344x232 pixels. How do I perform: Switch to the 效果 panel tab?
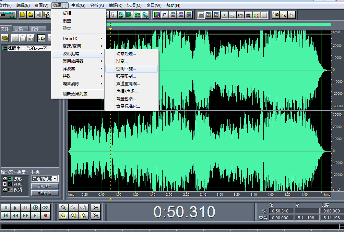point(20,29)
